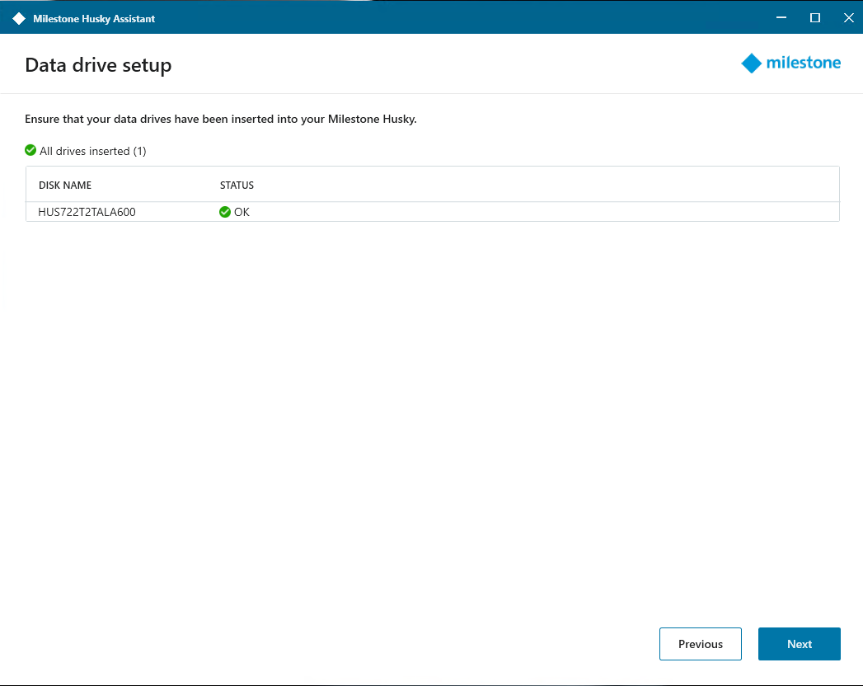Maximize the Husky Assistant window

tap(815, 17)
